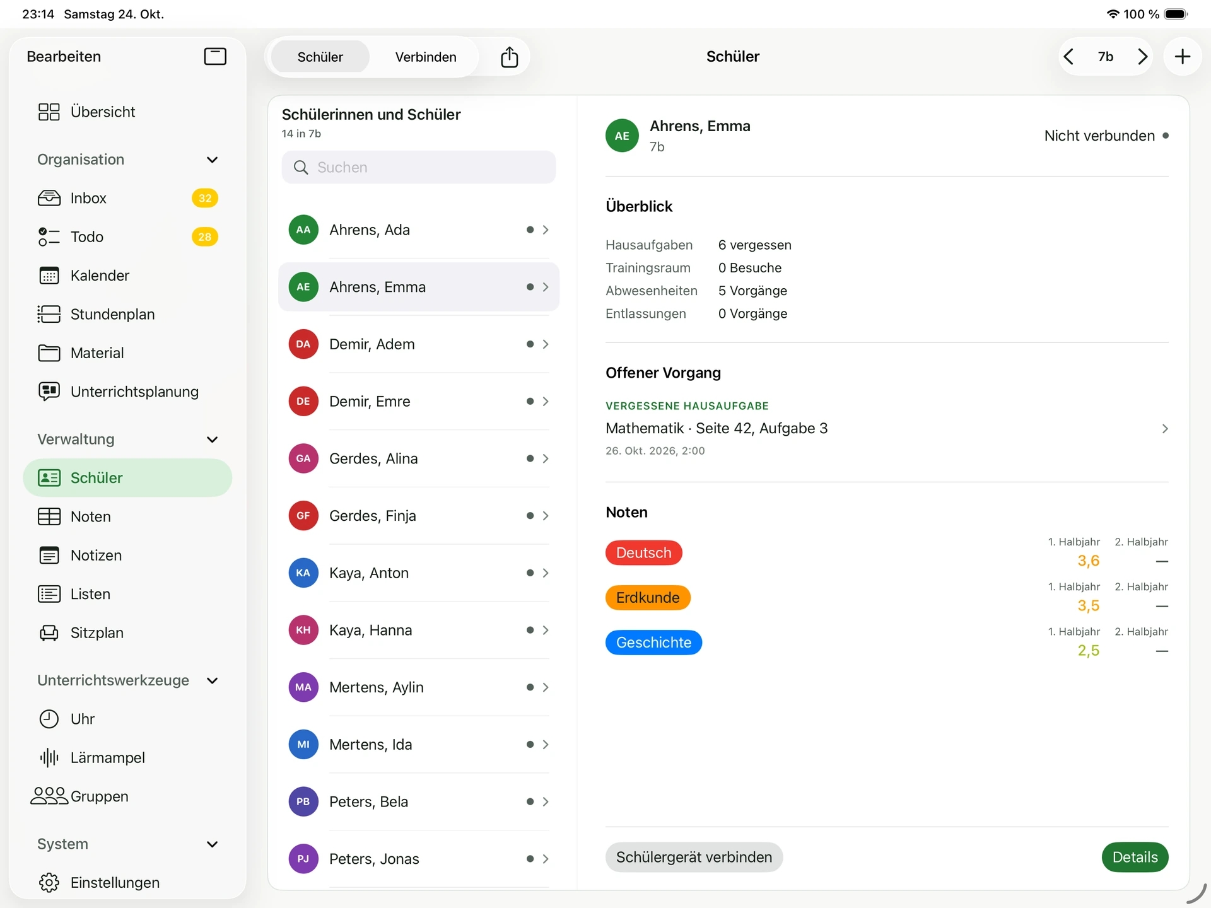Open Noten table icon
The height and width of the screenshot is (908, 1211).
(x=49, y=516)
